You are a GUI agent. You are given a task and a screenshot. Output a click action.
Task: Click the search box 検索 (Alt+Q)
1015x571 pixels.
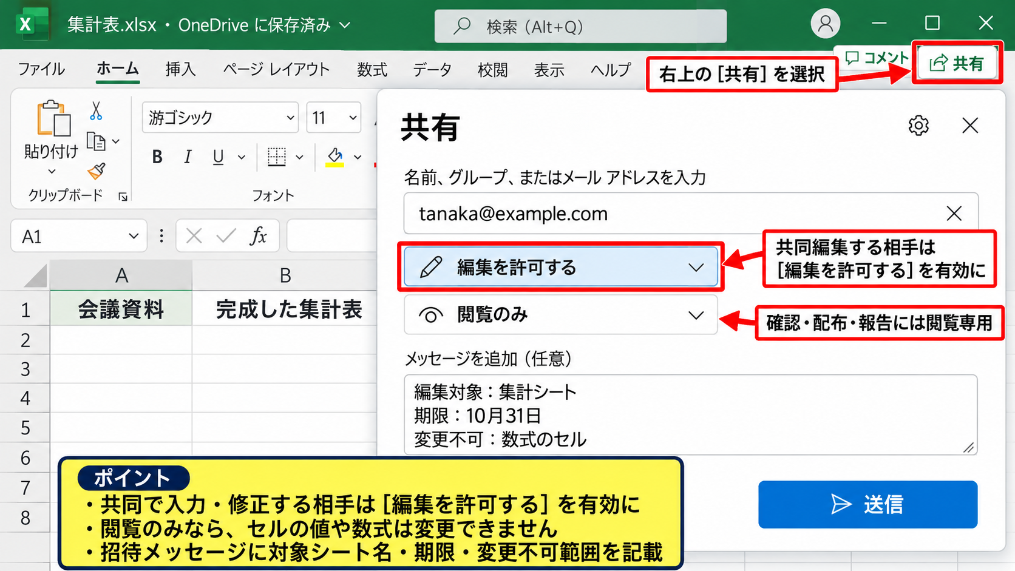tap(580, 26)
